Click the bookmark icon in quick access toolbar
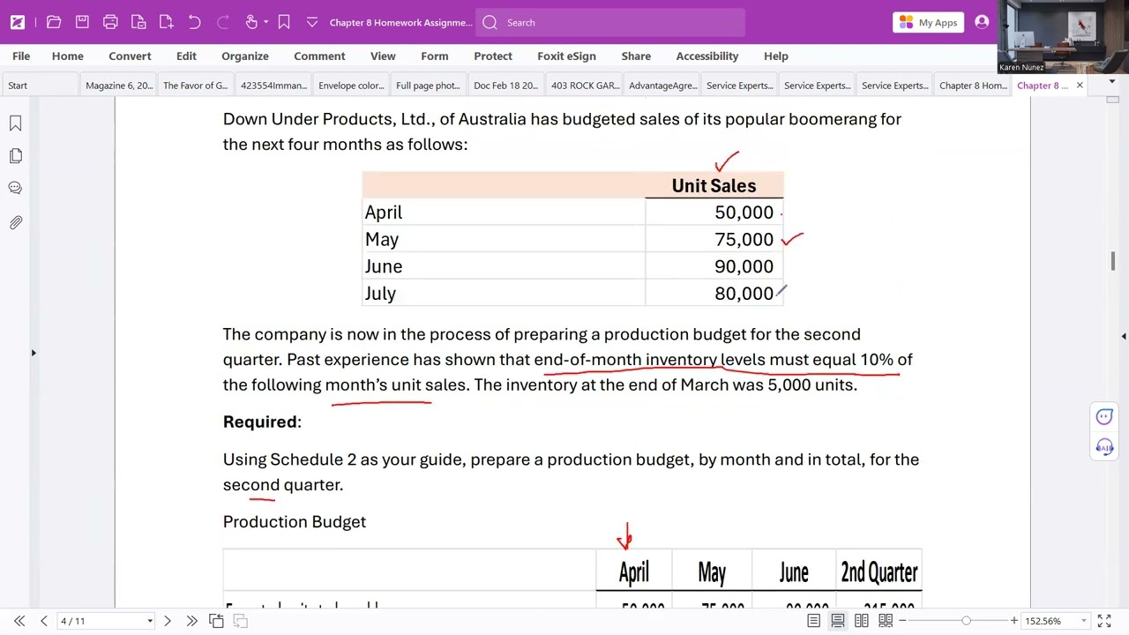 point(284,22)
